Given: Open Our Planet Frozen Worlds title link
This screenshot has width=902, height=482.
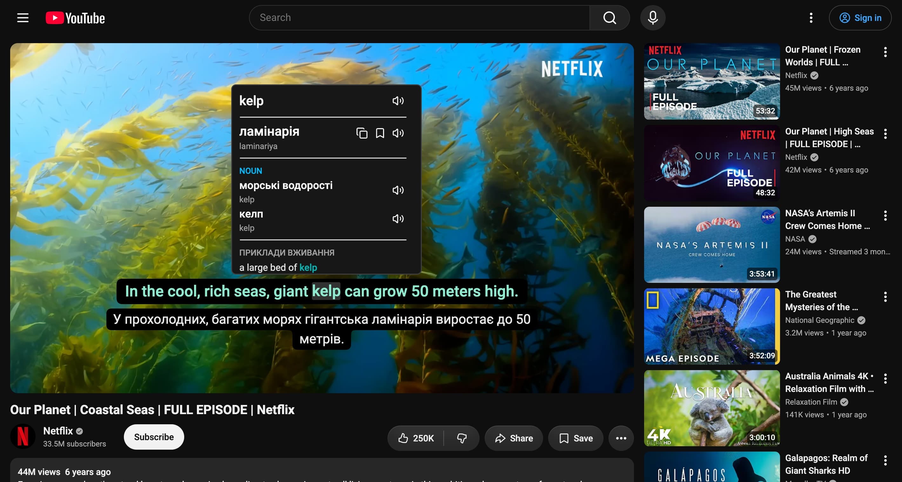Looking at the screenshot, I should [823, 56].
